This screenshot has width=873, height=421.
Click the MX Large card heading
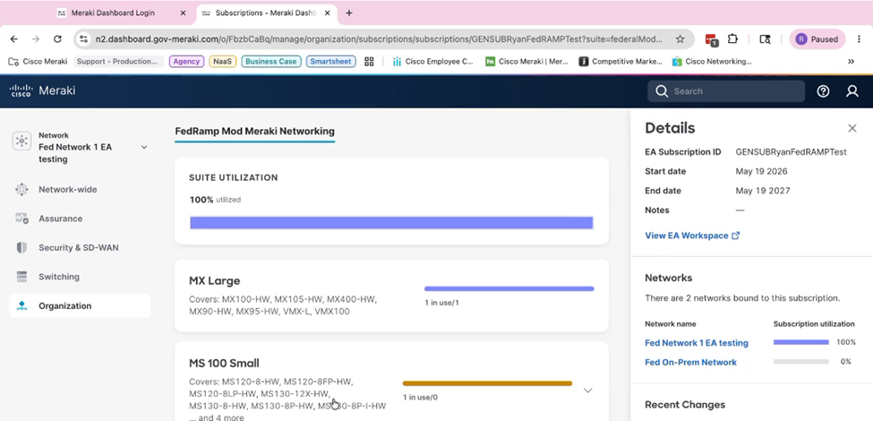(x=214, y=280)
